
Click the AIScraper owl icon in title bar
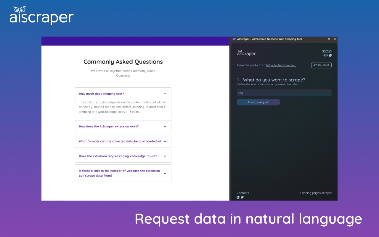[234, 39]
